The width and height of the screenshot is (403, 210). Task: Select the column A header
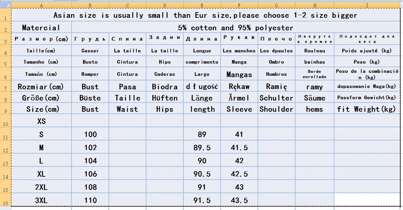(x=41, y=5)
